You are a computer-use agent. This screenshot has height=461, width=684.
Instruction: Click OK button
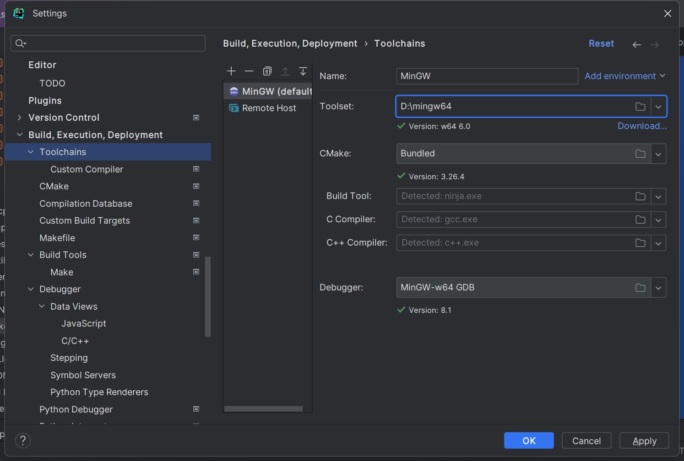529,440
